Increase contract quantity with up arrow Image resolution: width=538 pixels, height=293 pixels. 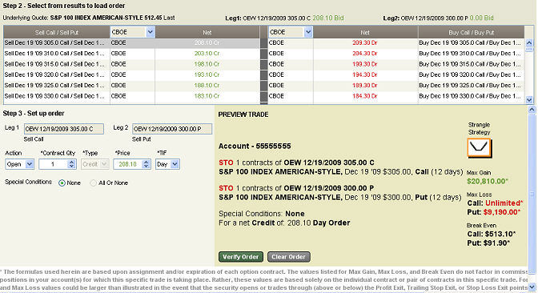pyautogui.click(x=71, y=162)
